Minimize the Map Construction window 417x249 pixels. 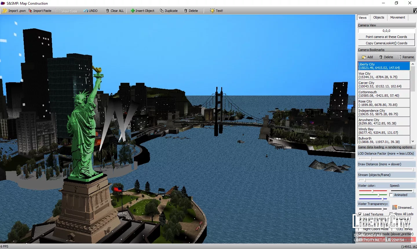(x=383, y=3)
